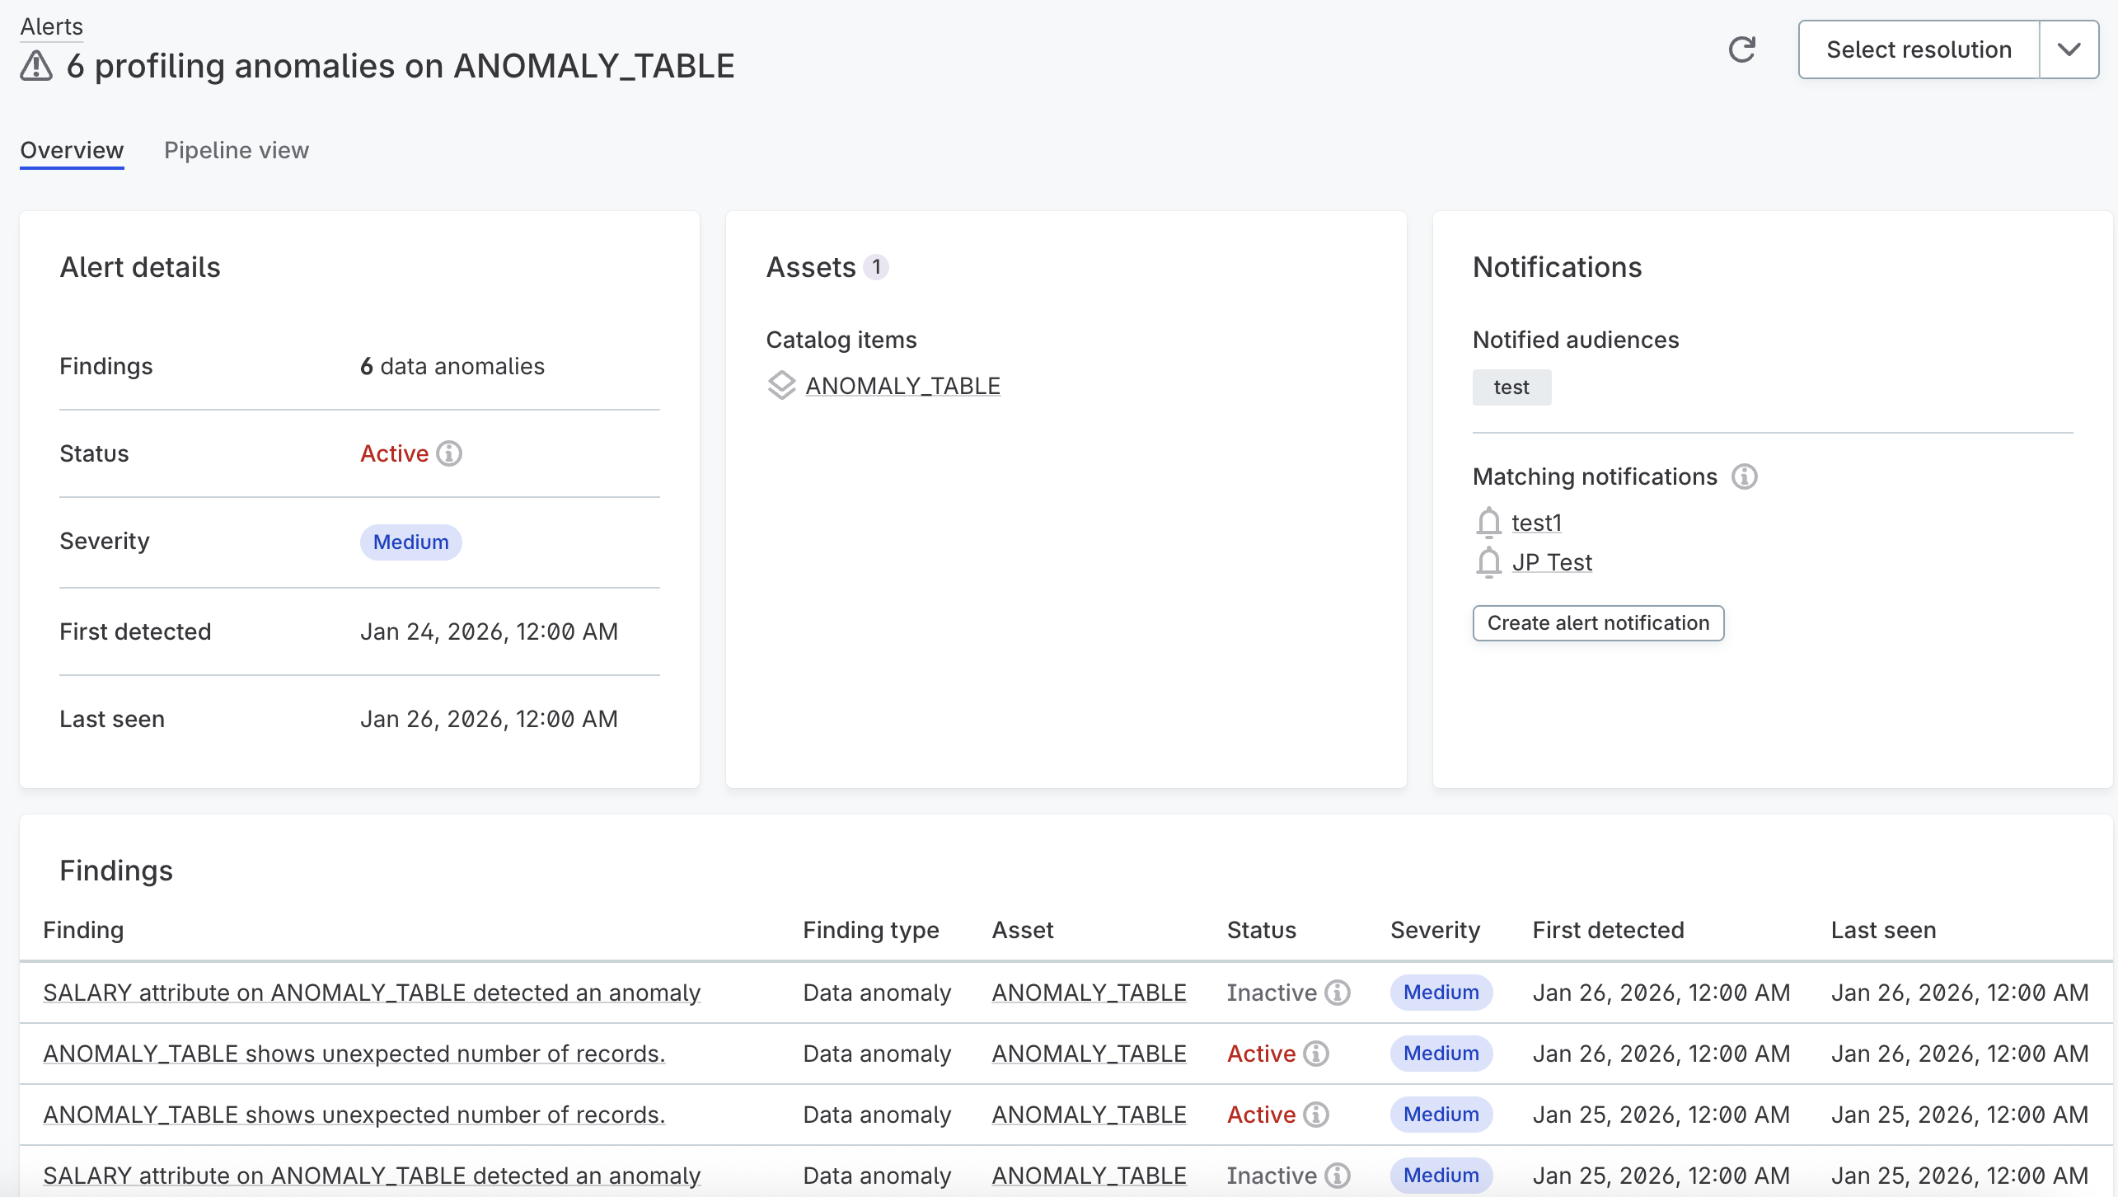Screen dimensions: 2118x1197
Task: Open the test1 notification link
Action: 1536,523
